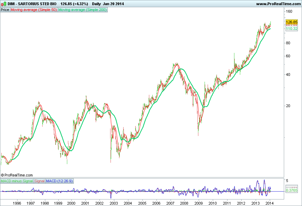
Task: Click the 1999 year label on time axis
Action: click(x=58, y=203)
